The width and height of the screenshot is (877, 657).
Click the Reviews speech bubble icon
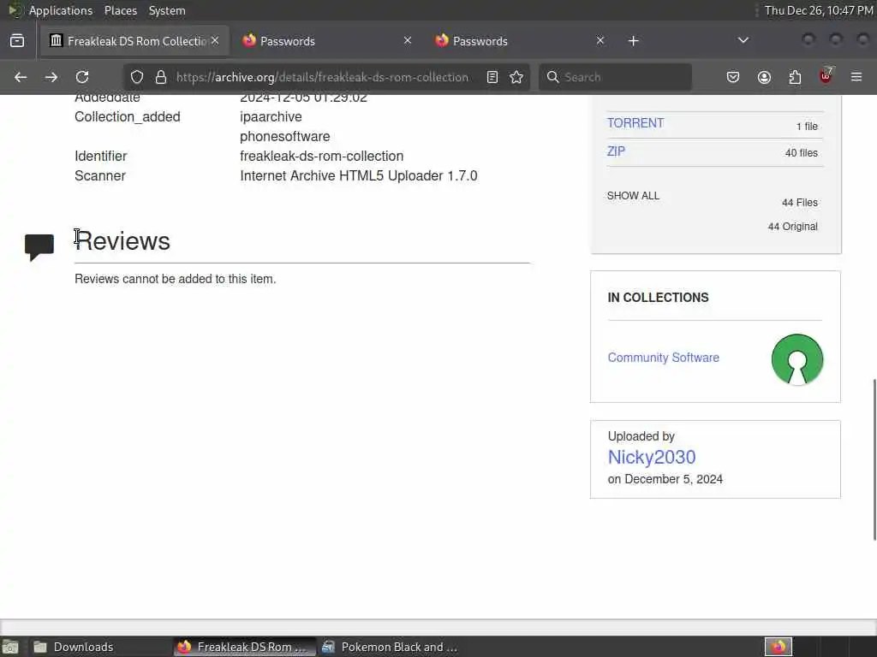coord(39,247)
